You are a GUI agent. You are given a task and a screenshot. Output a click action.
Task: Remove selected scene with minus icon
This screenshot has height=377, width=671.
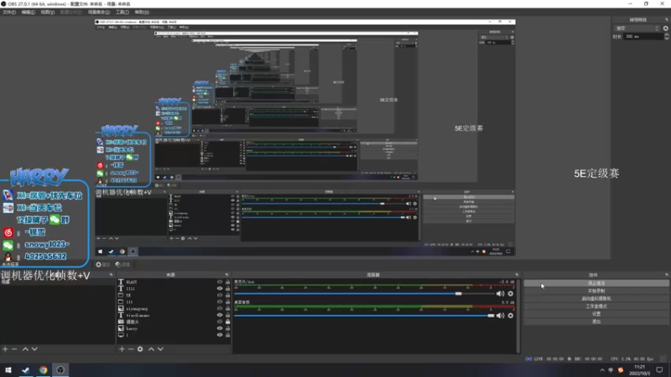pos(14,349)
